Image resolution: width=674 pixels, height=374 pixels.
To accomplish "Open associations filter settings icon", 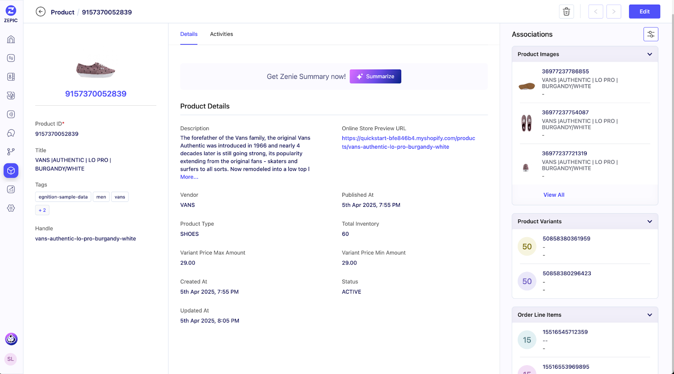I will pos(651,34).
